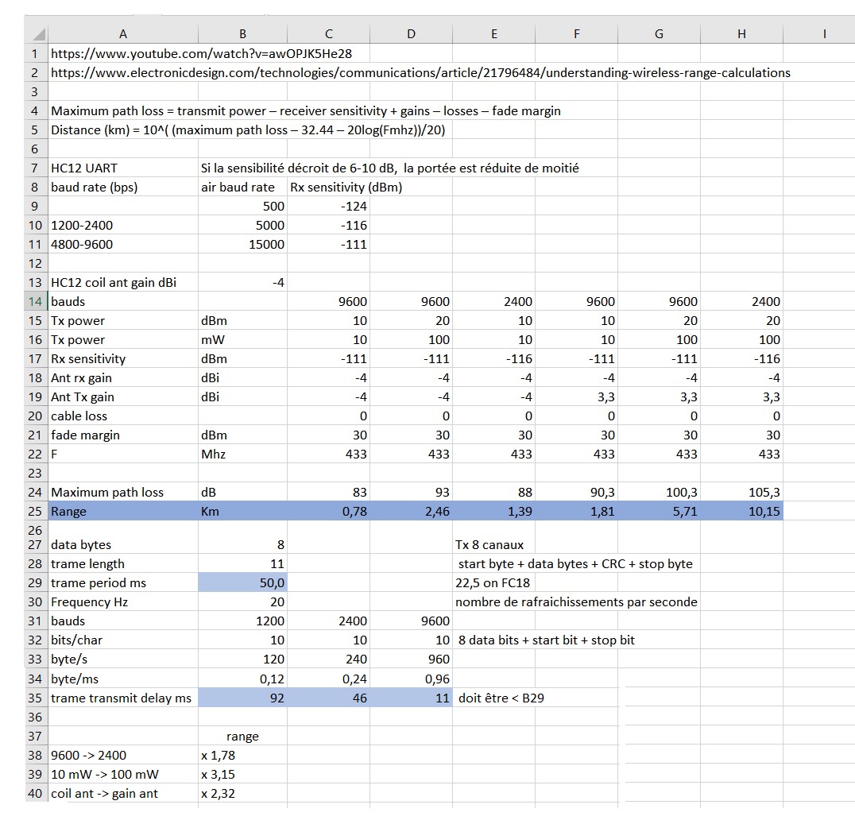The width and height of the screenshot is (855, 820).
Task: Open the electronicdesign.com article link
Action: [420, 73]
